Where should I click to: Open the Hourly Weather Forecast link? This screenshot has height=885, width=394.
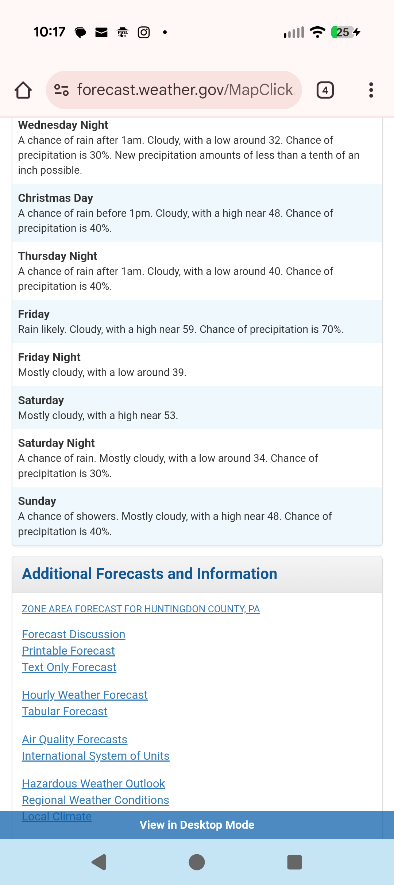click(x=85, y=695)
